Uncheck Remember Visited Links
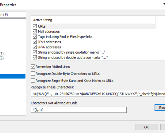165x133 pixels. 33,66
